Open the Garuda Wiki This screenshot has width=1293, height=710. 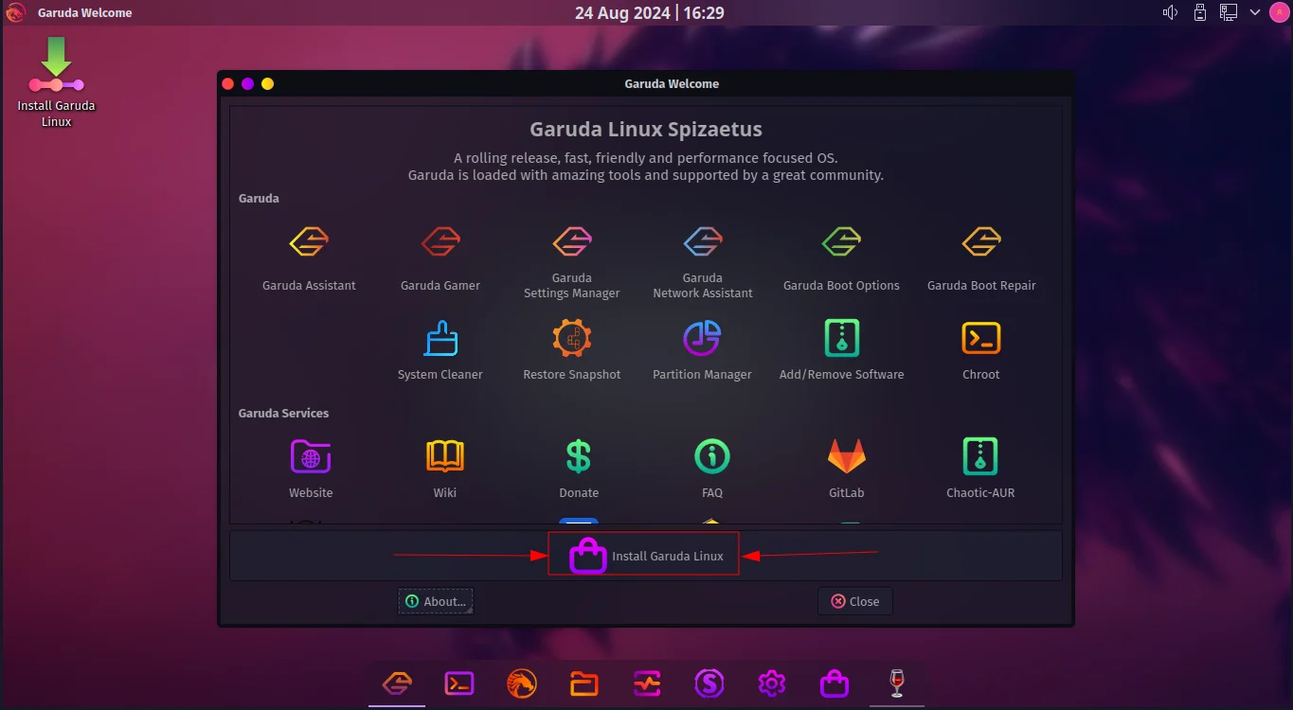coord(445,468)
